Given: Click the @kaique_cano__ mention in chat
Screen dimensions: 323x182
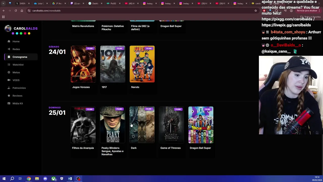Looking at the screenshot, I should tap(276, 51).
